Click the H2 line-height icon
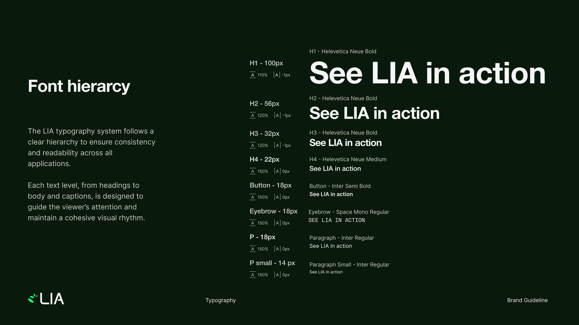 253,115
